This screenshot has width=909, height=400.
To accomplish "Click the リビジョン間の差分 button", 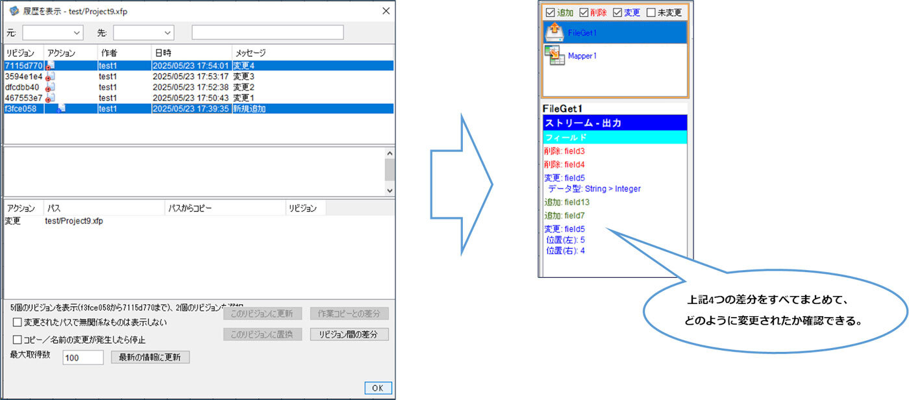I will point(349,334).
